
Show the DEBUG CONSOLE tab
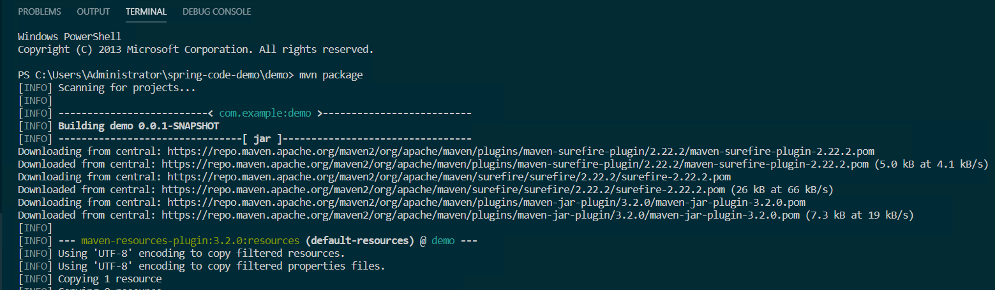pos(216,11)
